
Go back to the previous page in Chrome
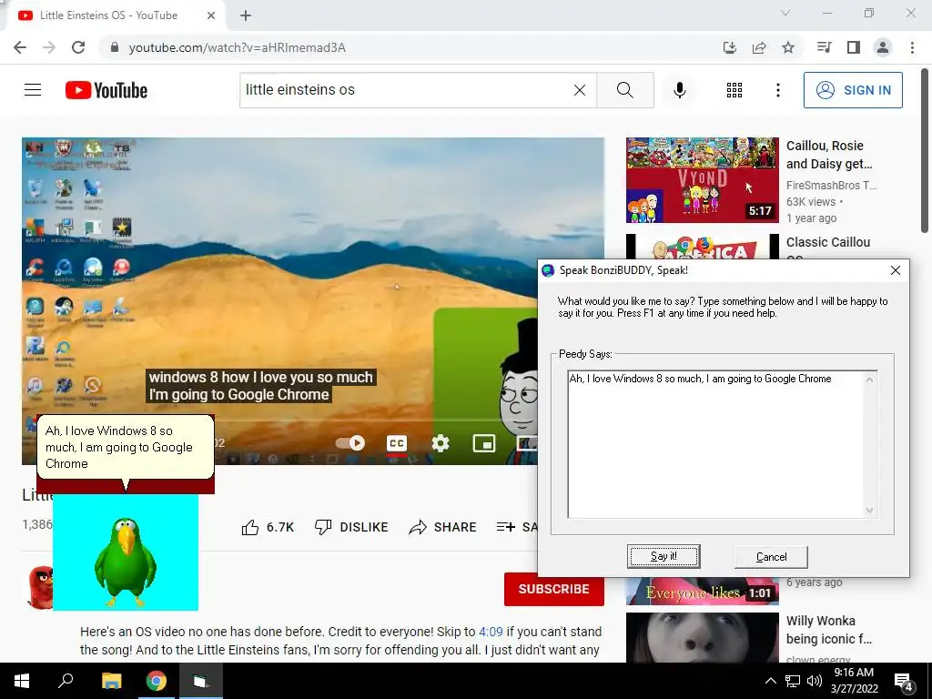pos(20,47)
